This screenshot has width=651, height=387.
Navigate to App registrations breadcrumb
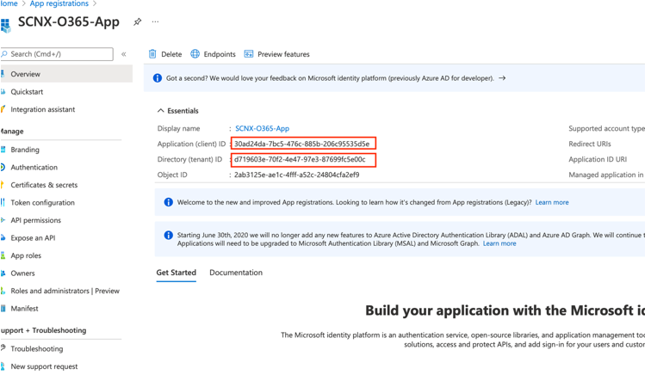coord(59,4)
